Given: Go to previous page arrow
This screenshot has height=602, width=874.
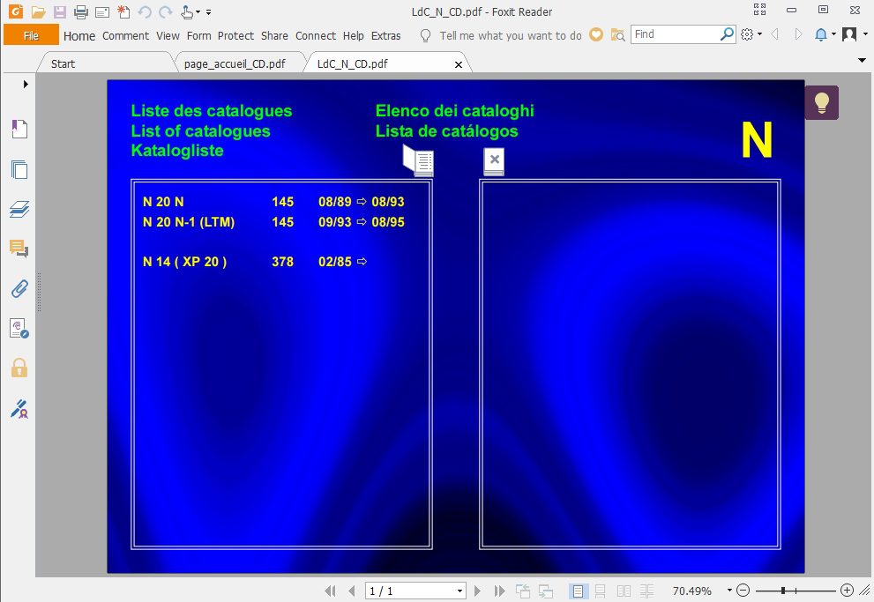Looking at the screenshot, I should click(351, 591).
